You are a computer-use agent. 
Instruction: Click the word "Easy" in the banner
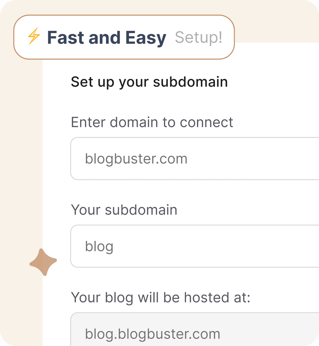146,38
